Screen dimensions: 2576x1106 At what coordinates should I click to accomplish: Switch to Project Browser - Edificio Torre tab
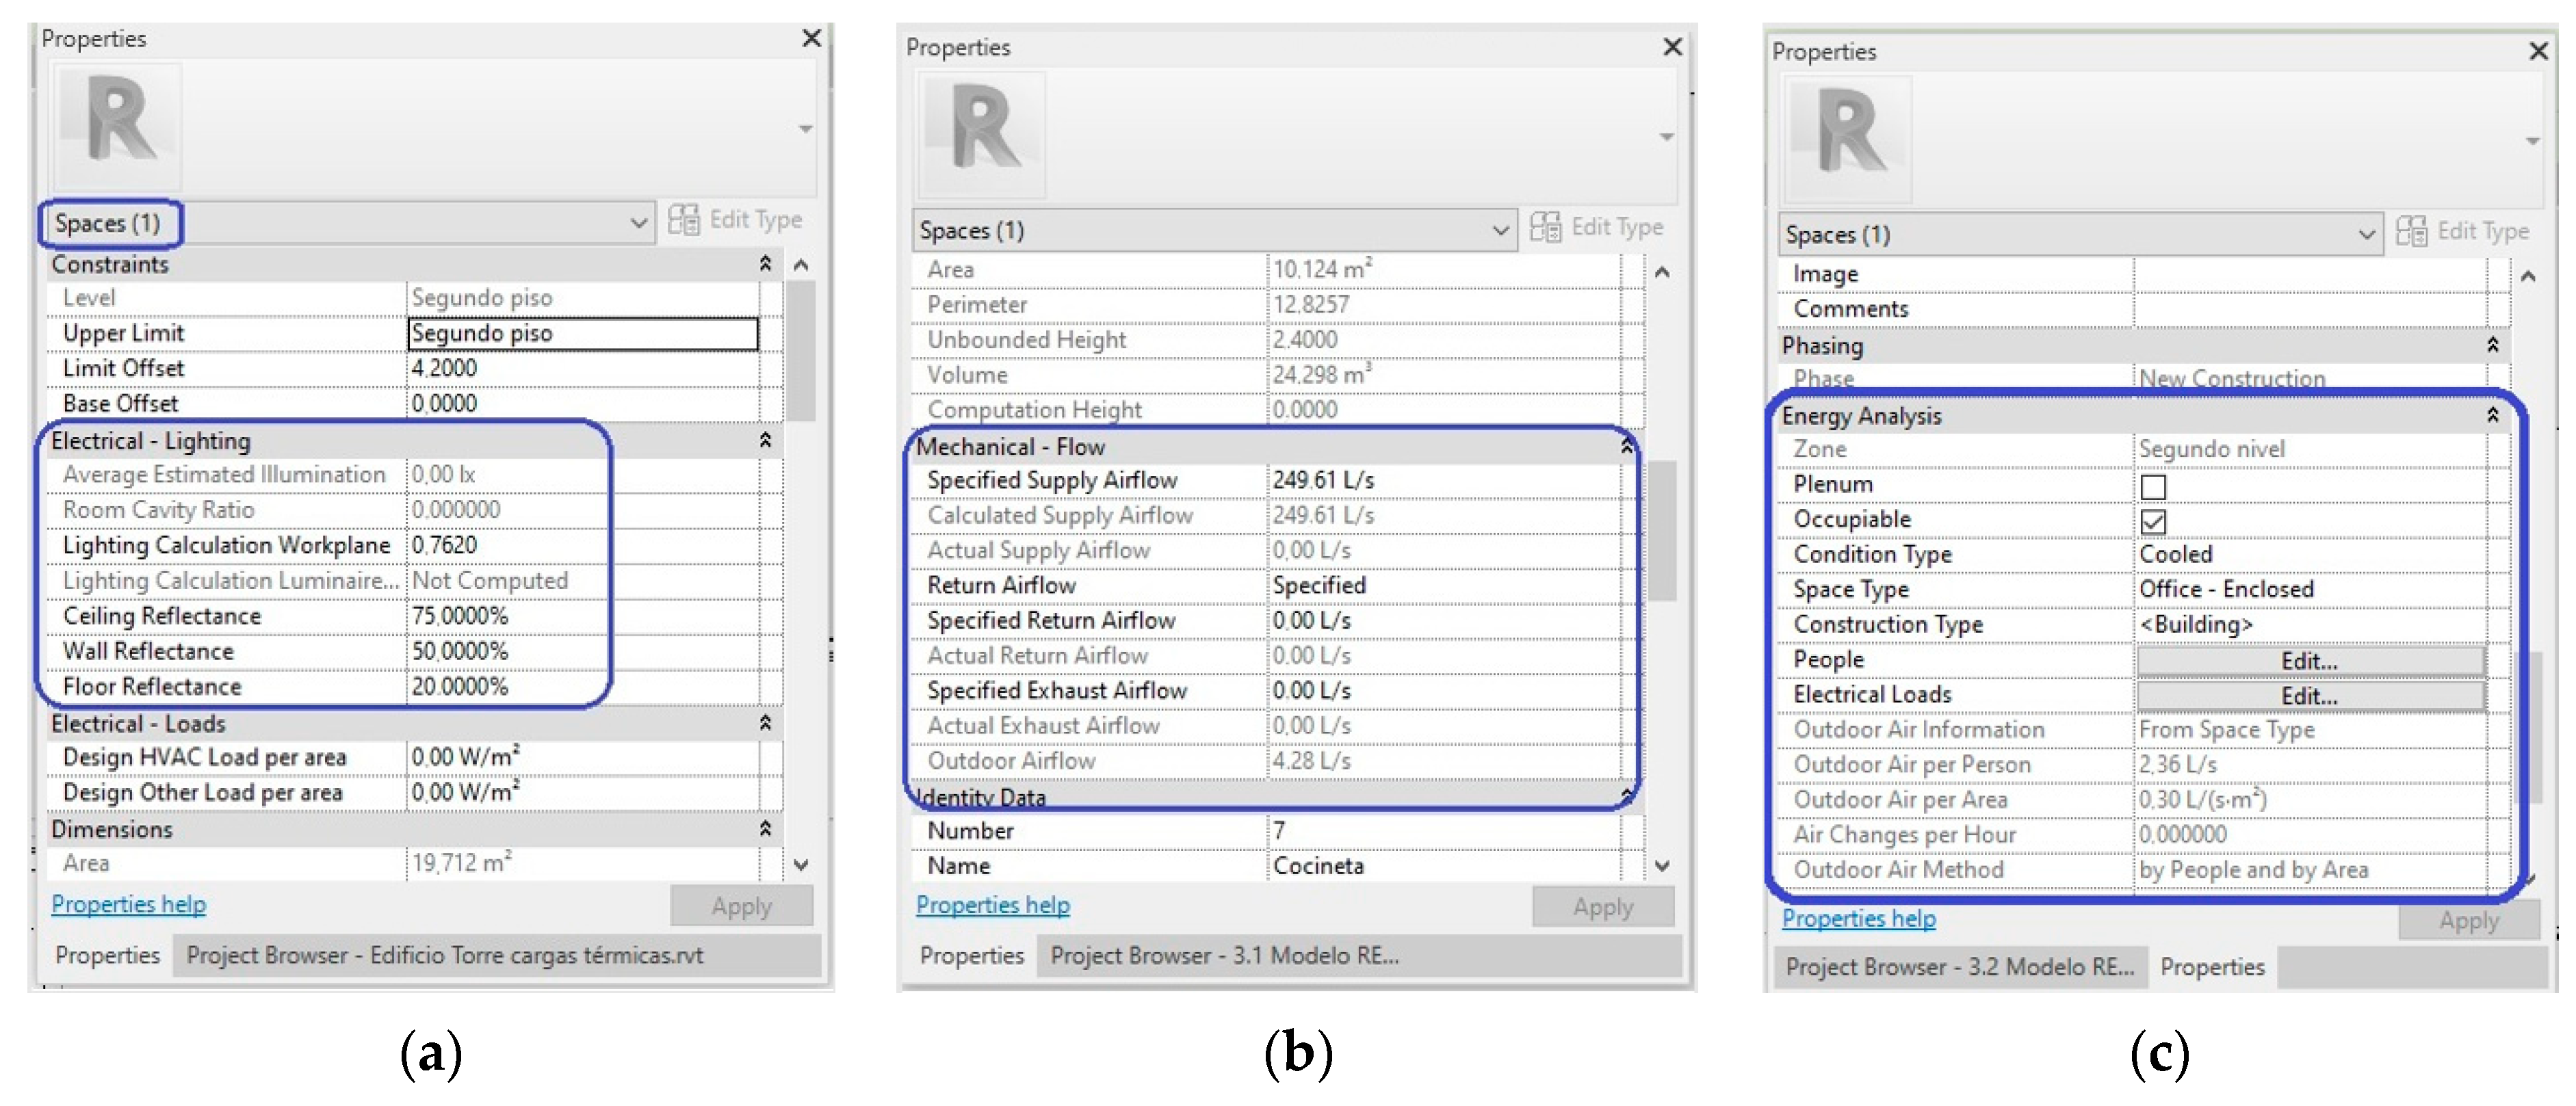445,955
